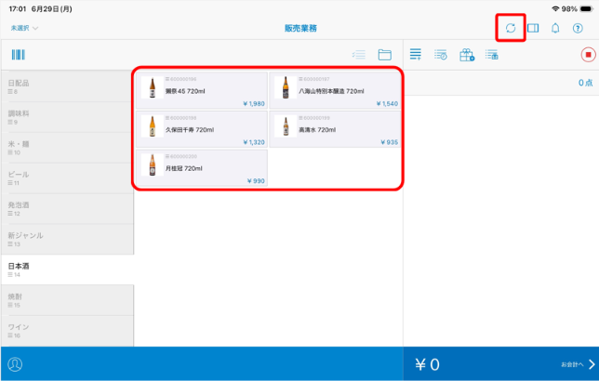Tap the 月桂冠 bottle thumbnail
The height and width of the screenshot is (381, 599).
pos(152,164)
